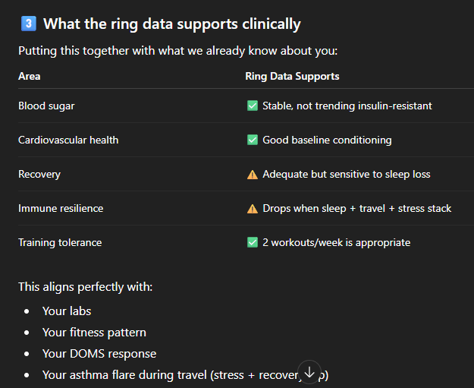Select the Area column header
The height and width of the screenshot is (388, 474).
pyautogui.click(x=30, y=76)
